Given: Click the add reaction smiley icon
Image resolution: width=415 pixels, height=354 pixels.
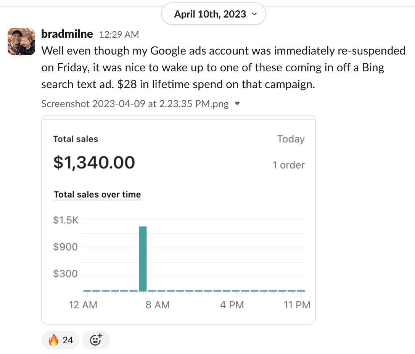Looking at the screenshot, I should (x=96, y=340).
